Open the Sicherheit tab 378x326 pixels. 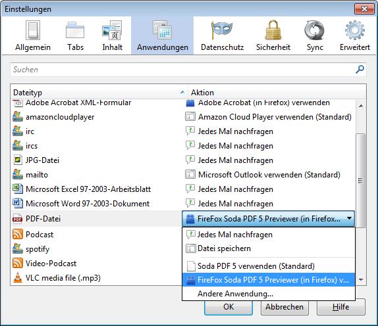tap(273, 36)
